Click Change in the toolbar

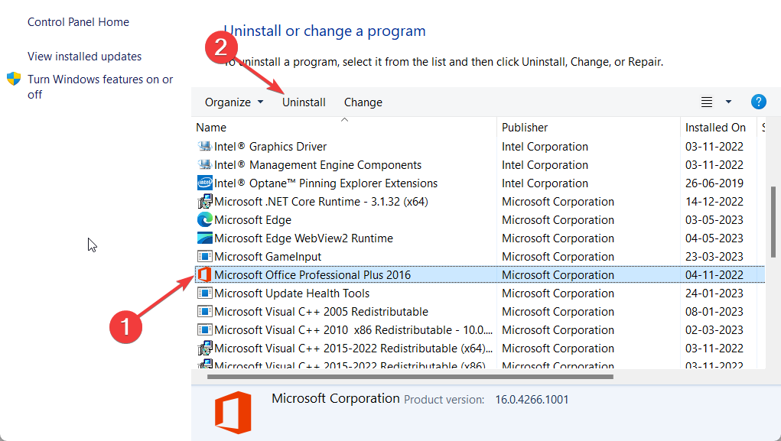[363, 102]
